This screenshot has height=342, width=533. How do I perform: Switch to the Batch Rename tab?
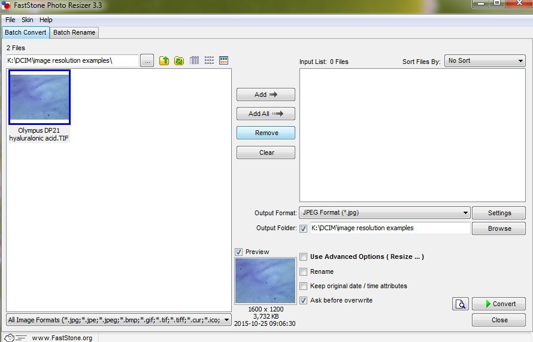click(x=74, y=32)
